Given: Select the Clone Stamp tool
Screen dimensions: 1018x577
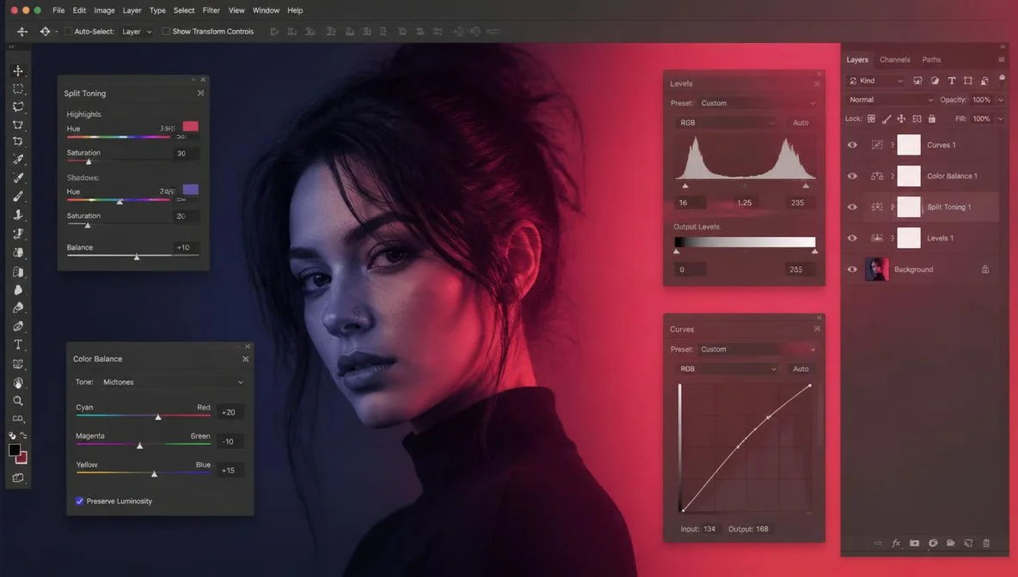Looking at the screenshot, I should (x=18, y=215).
